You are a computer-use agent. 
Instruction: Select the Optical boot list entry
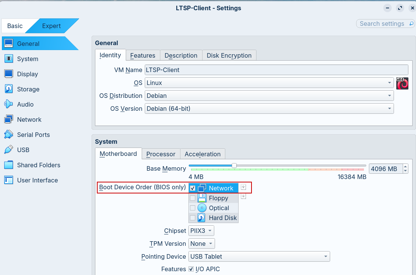point(214,208)
